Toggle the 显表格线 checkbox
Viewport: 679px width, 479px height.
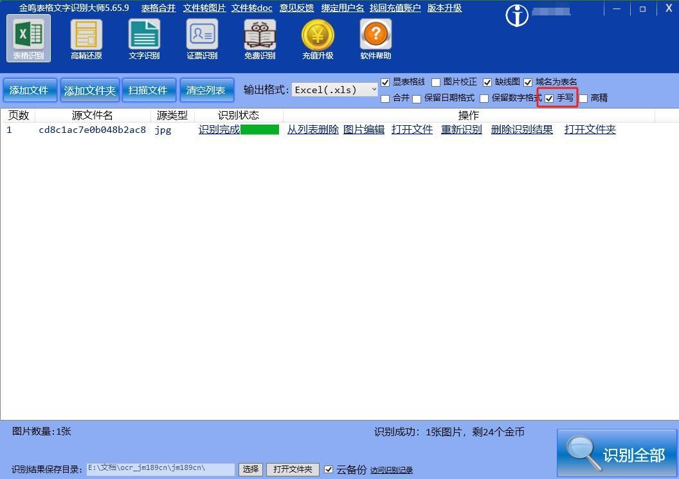click(385, 82)
